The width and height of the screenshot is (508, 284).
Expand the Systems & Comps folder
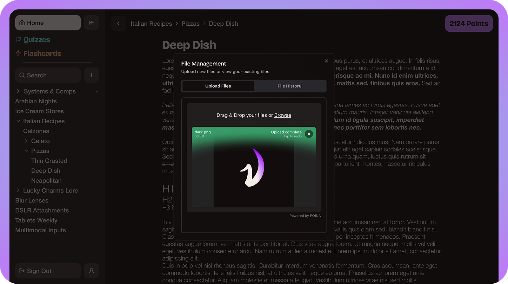[x=18, y=91]
